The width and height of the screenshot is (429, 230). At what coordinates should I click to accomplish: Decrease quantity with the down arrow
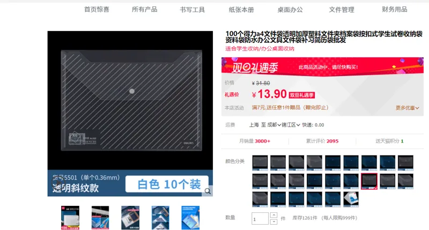273,221
